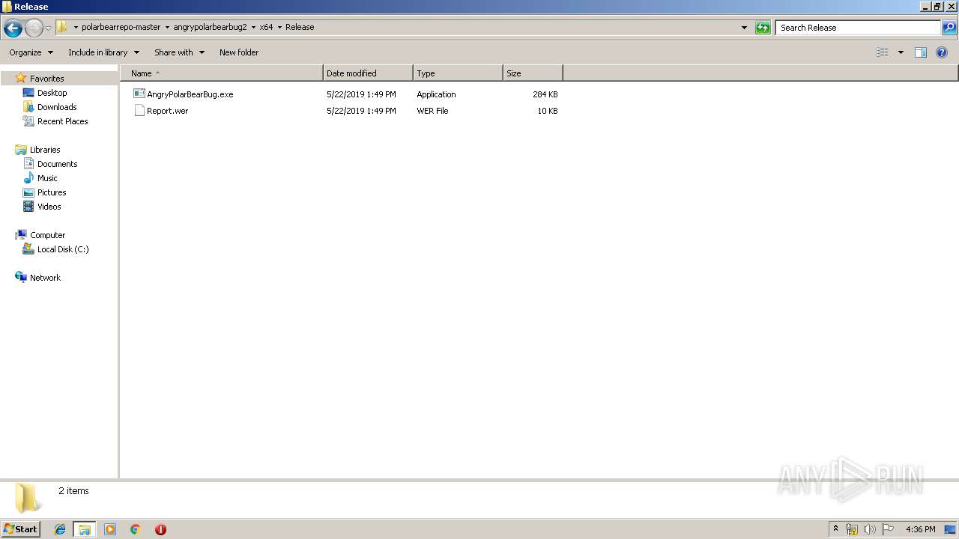
Task: Sort by the Size column header
Action: pyautogui.click(x=533, y=73)
